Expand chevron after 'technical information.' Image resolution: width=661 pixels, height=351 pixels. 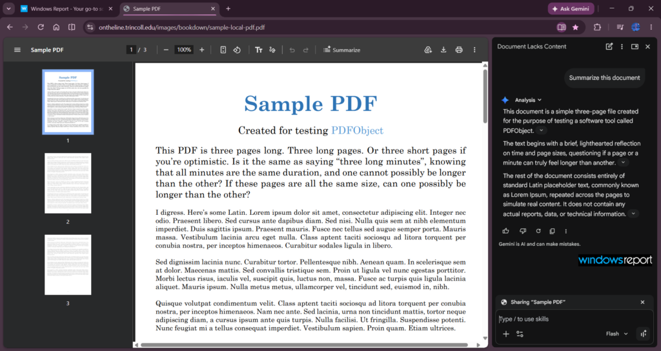633,214
